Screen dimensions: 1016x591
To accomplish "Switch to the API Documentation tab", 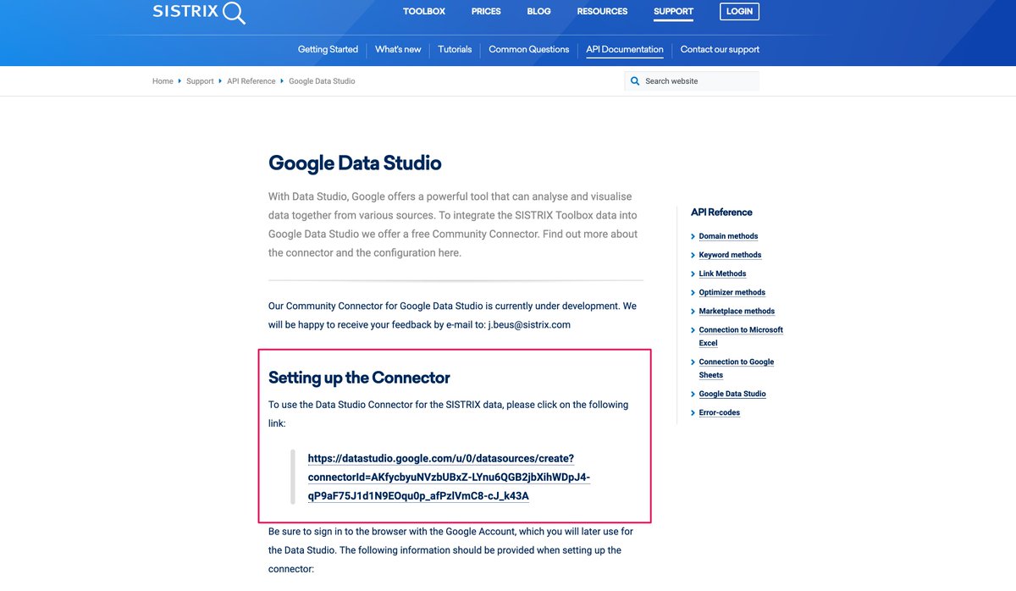I will (624, 49).
